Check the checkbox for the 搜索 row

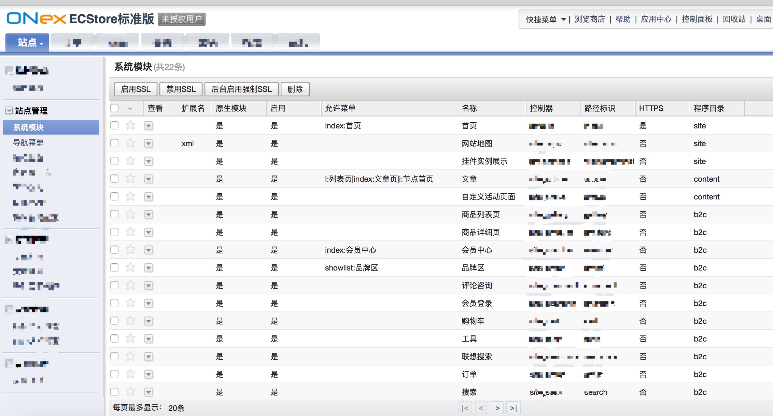click(114, 392)
